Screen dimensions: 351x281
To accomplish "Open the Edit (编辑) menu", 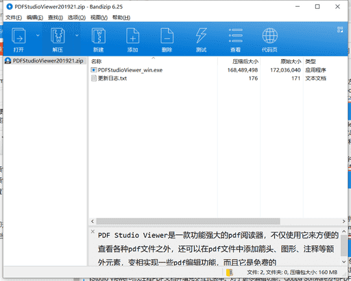I will 35,18.
